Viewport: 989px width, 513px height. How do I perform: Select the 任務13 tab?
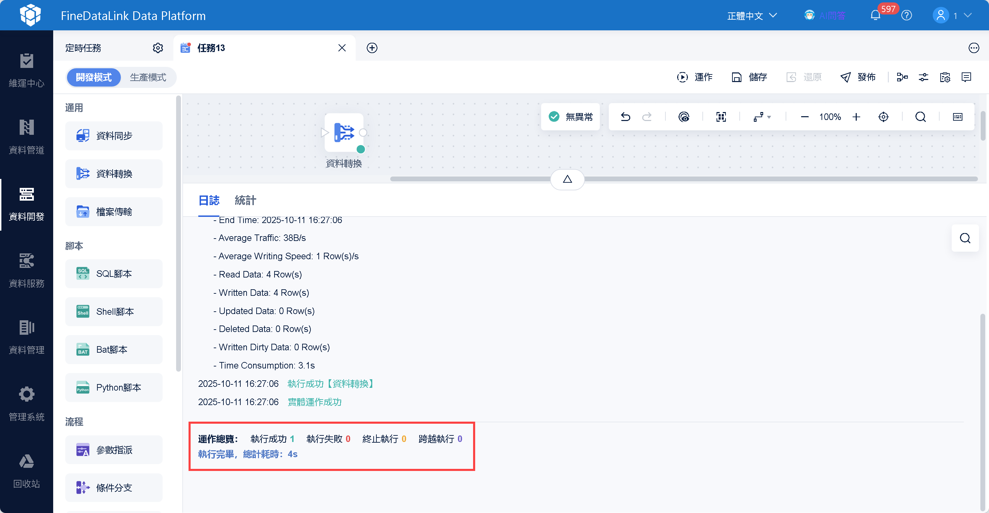211,48
